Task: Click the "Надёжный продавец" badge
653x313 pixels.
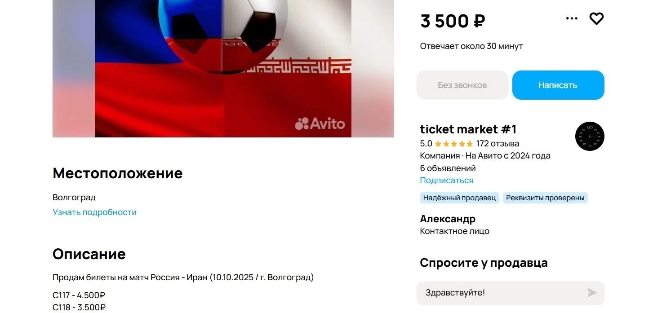Action: [x=459, y=198]
